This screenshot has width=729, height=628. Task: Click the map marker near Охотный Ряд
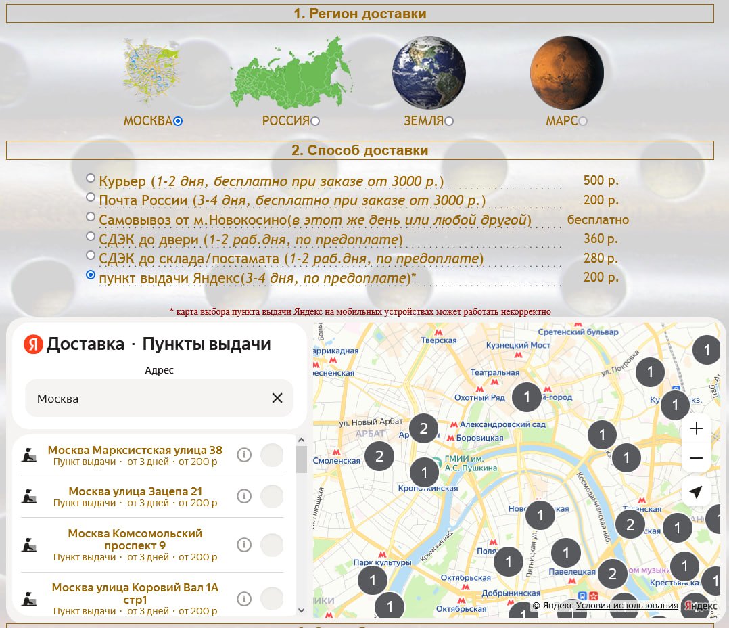pos(527,397)
